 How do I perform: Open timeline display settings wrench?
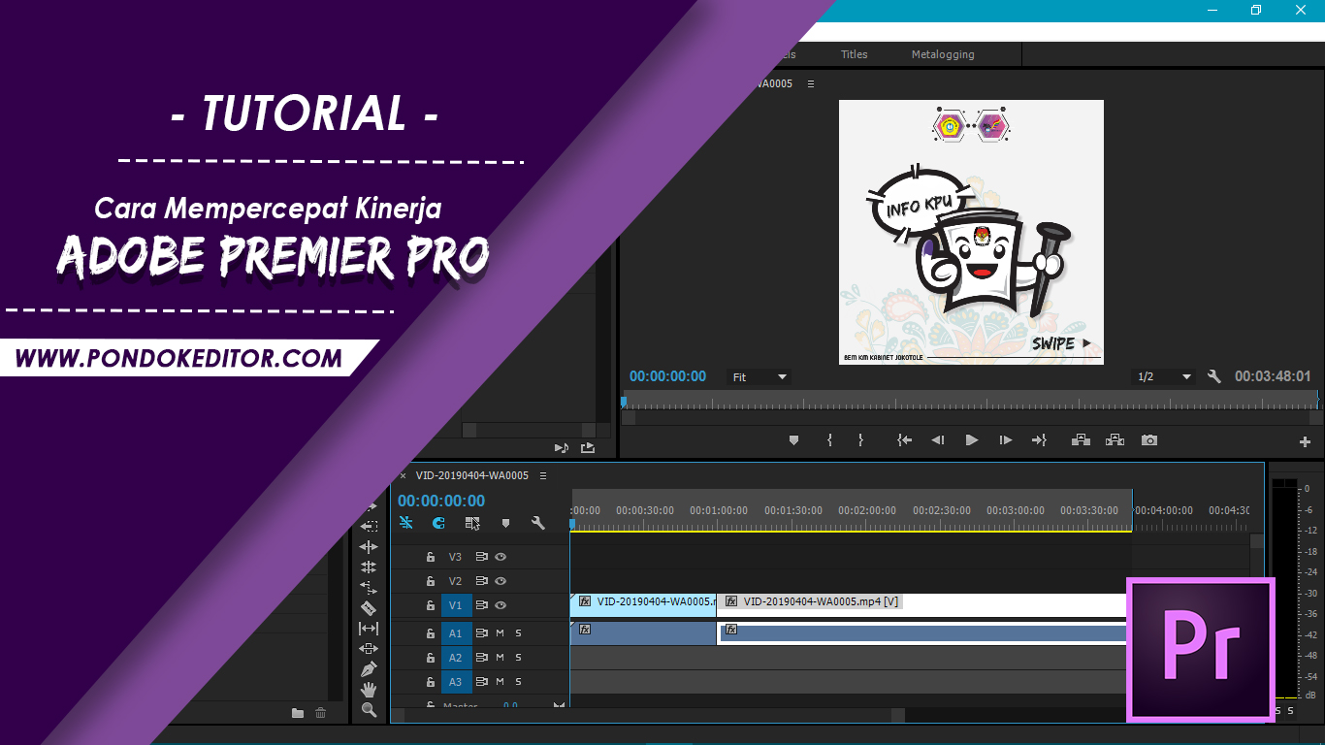(537, 523)
